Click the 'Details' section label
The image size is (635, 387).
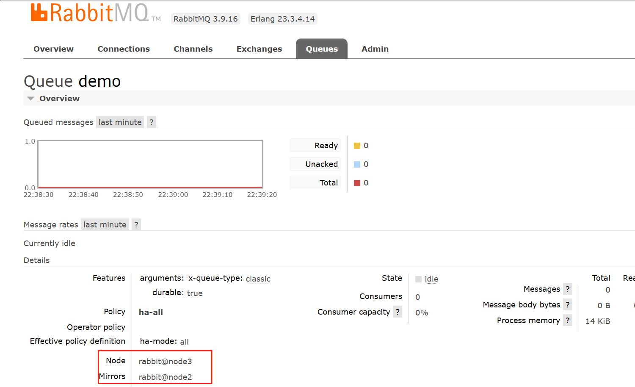click(36, 260)
